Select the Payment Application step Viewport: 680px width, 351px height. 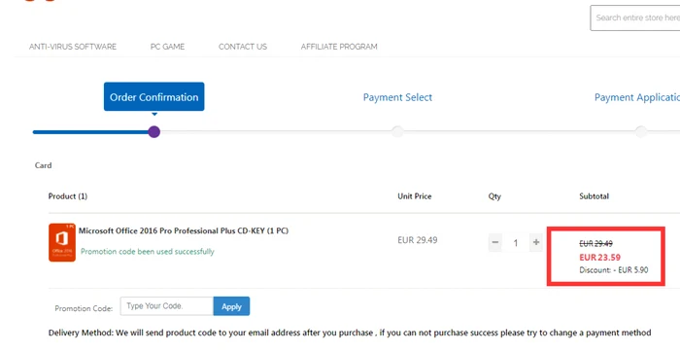click(x=636, y=97)
